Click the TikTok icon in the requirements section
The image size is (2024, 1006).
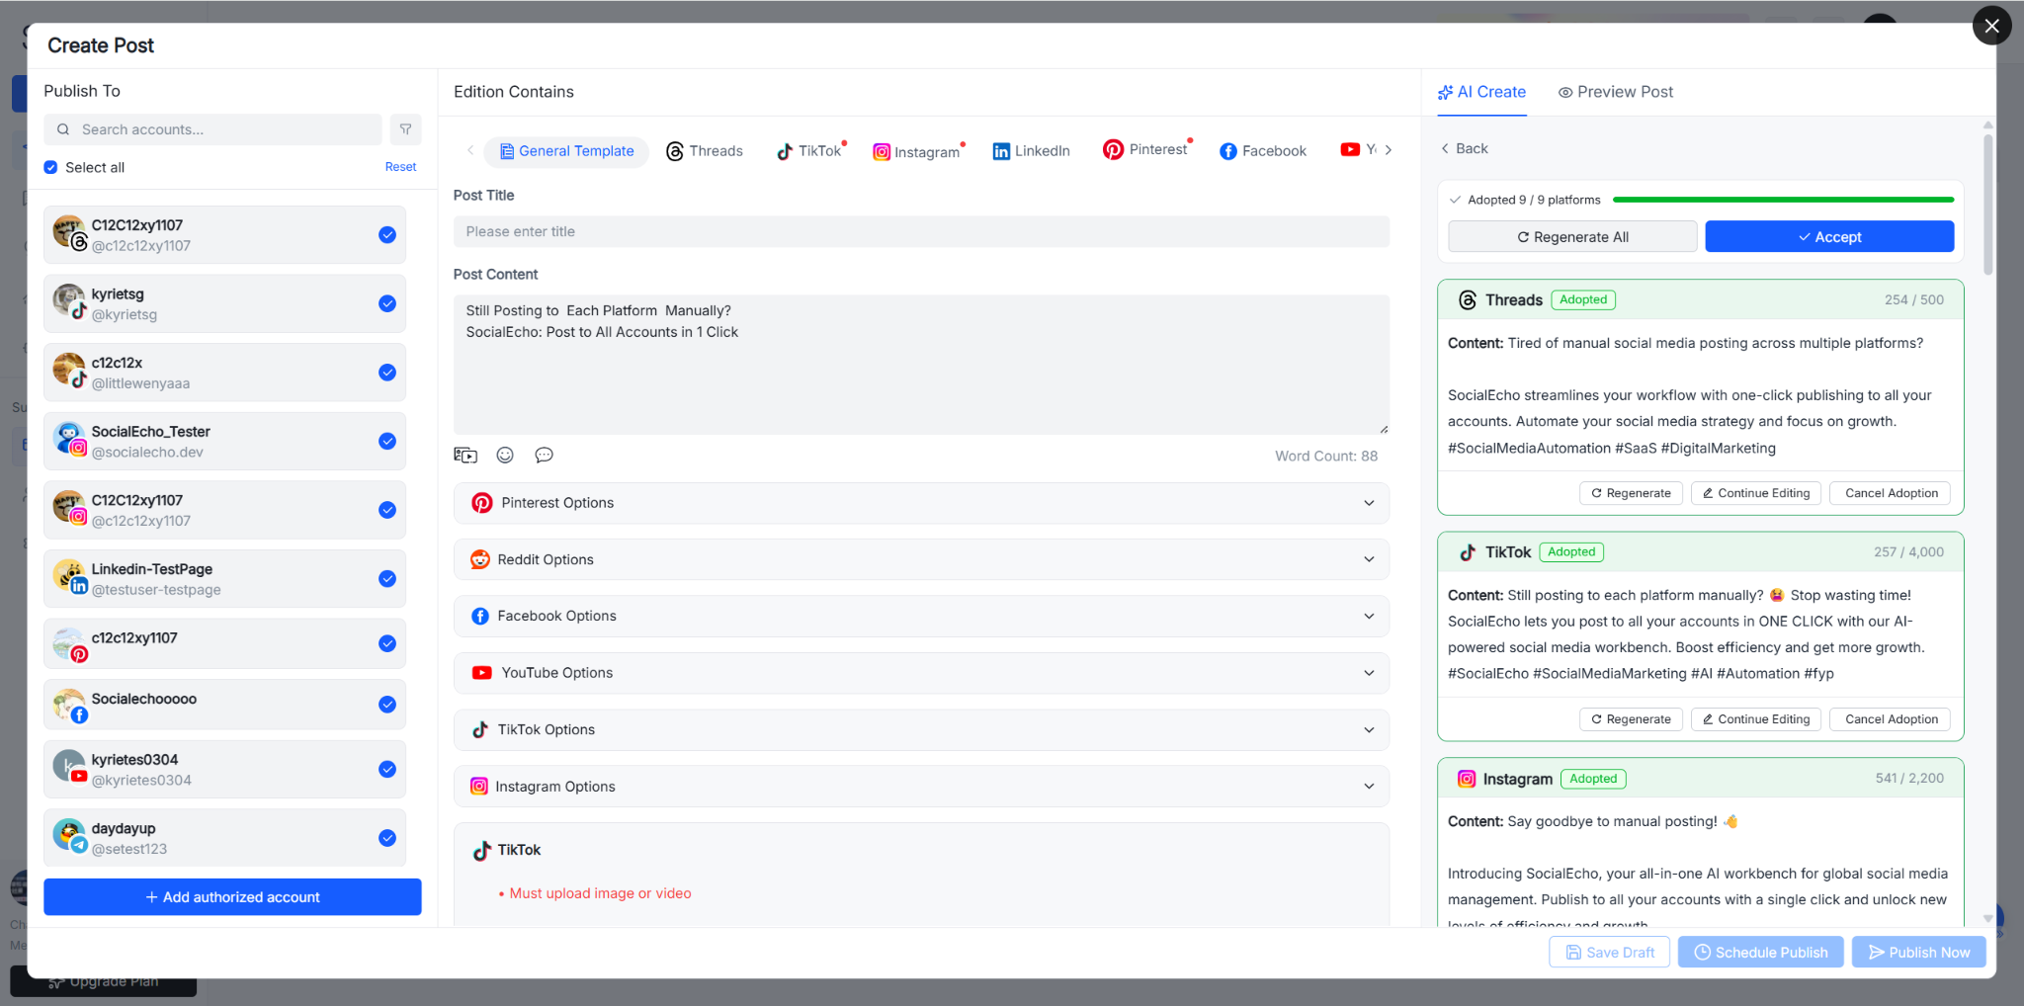[x=482, y=851]
